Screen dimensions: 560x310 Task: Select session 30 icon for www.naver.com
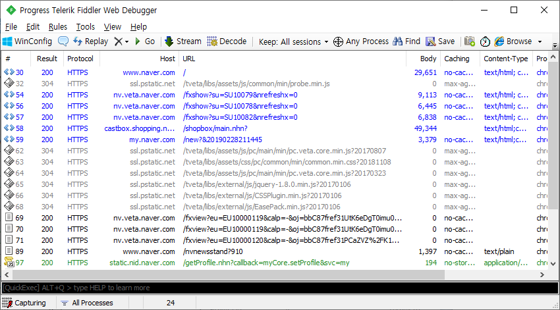(x=9, y=72)
